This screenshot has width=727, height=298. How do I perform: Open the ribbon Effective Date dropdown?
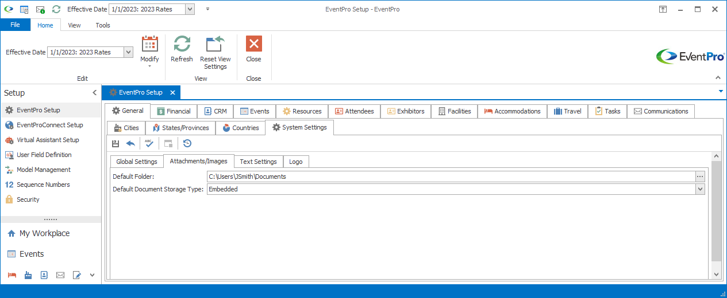(x=128, y=52)
